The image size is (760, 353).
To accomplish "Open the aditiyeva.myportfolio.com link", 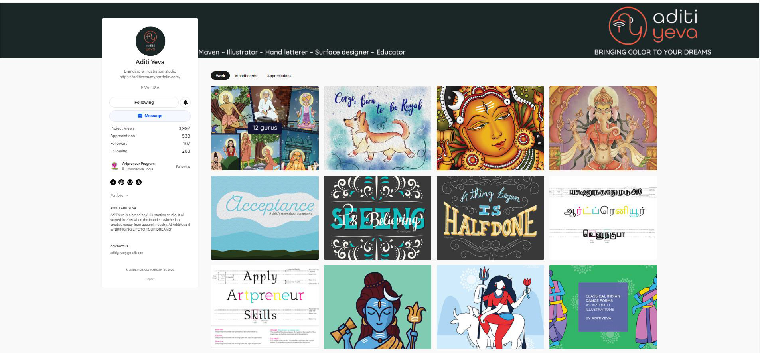I will (x=150, y=77).
